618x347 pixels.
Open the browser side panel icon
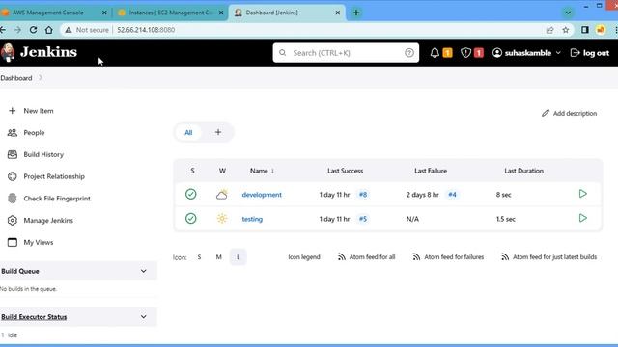585,30
